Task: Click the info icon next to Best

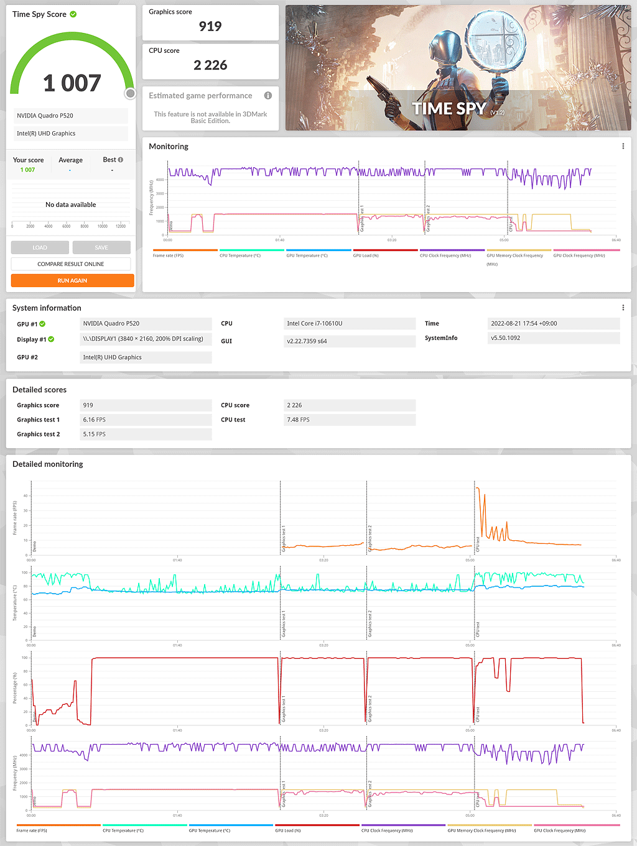Action: [x=121, y=160]
